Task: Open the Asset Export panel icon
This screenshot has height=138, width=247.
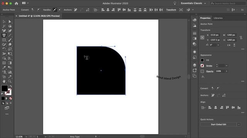Action: (195, 71)
